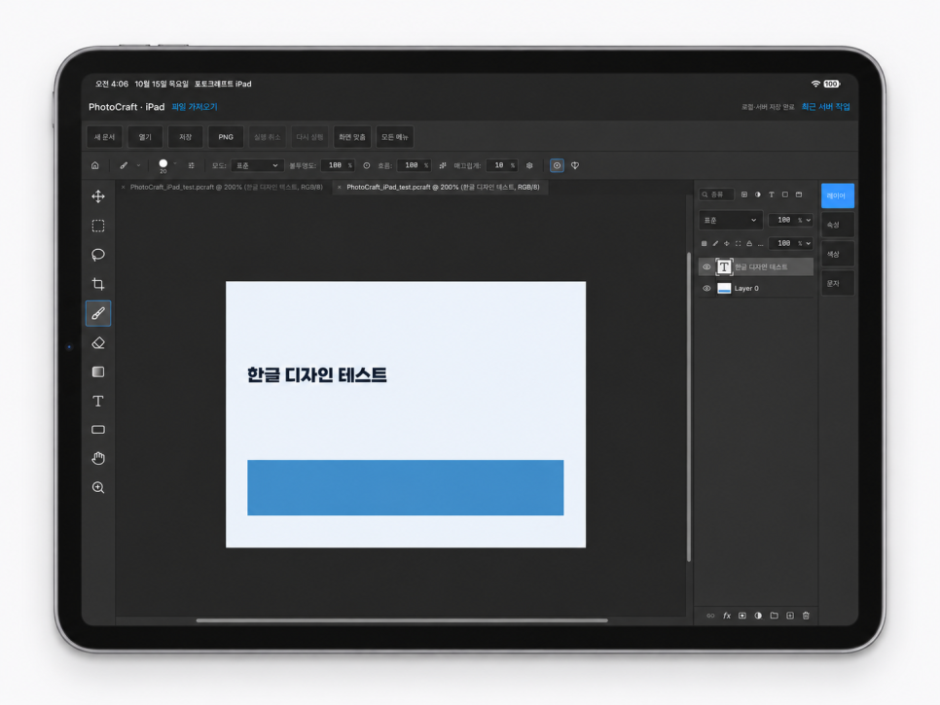Link layers with the chain icon
Screen dimensions: 940x705
(710, 616)
